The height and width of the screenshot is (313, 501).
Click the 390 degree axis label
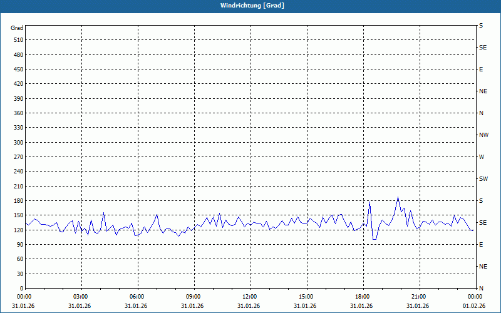point(19,99)
